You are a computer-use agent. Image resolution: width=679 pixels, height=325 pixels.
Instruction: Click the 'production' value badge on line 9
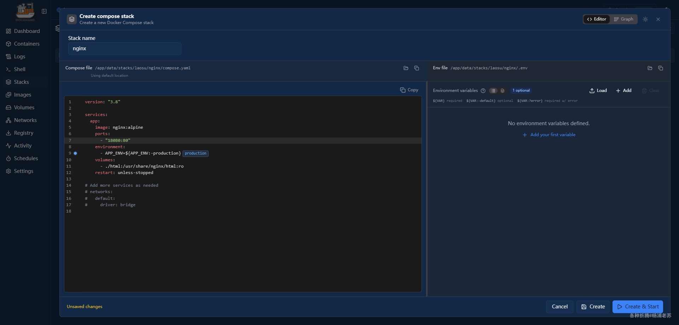tap(196, 153)
